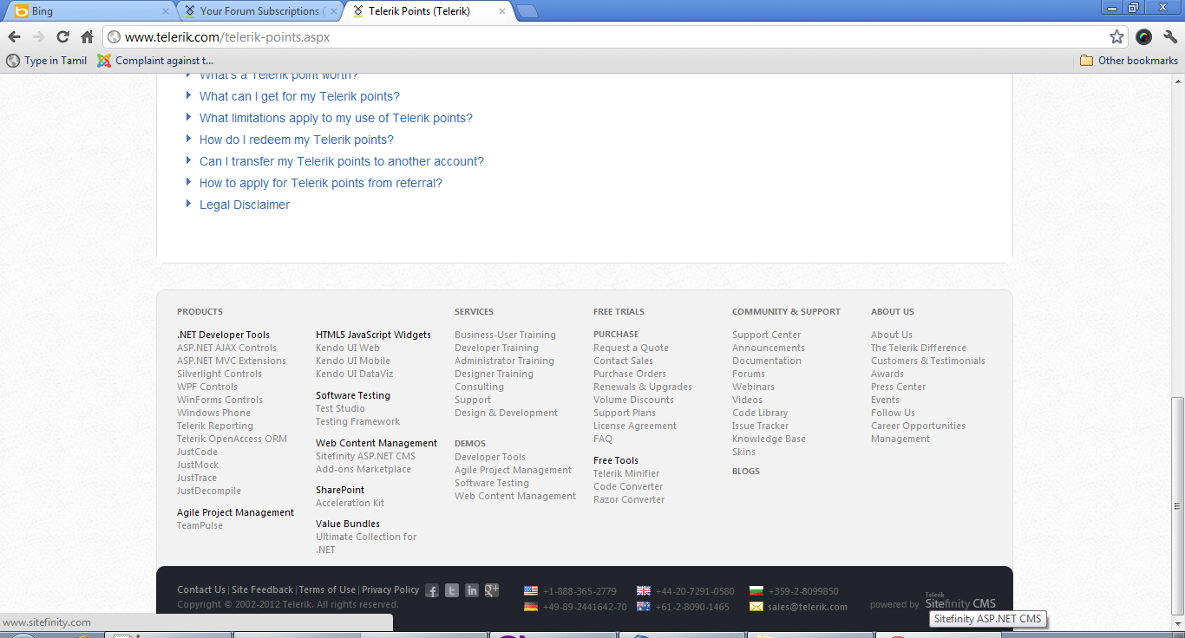This screenshot has width=1185, height=638.
Task: Click the browser forward arrow
Action: 38,37
